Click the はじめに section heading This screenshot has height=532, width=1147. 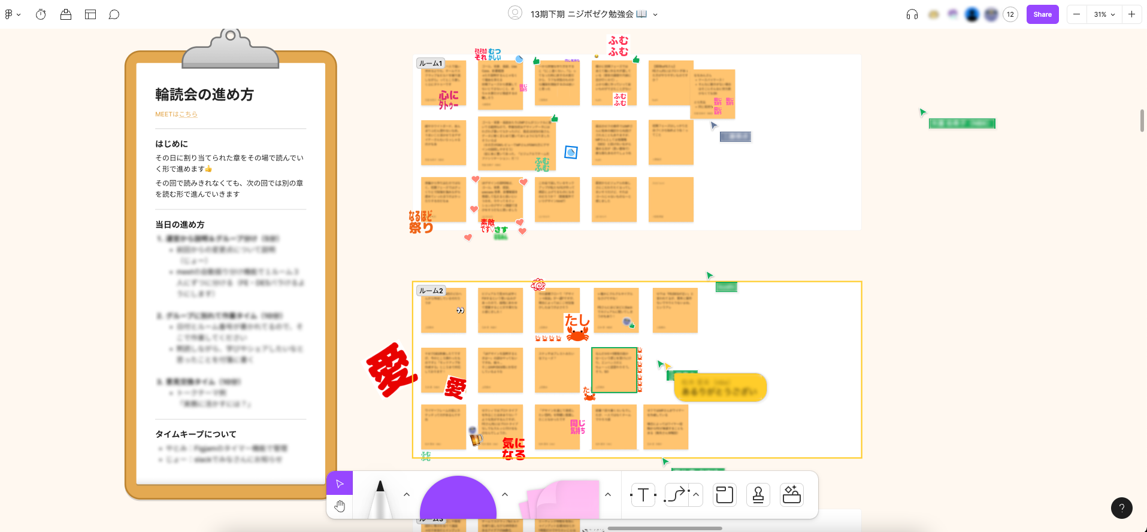tap(171, 144)
